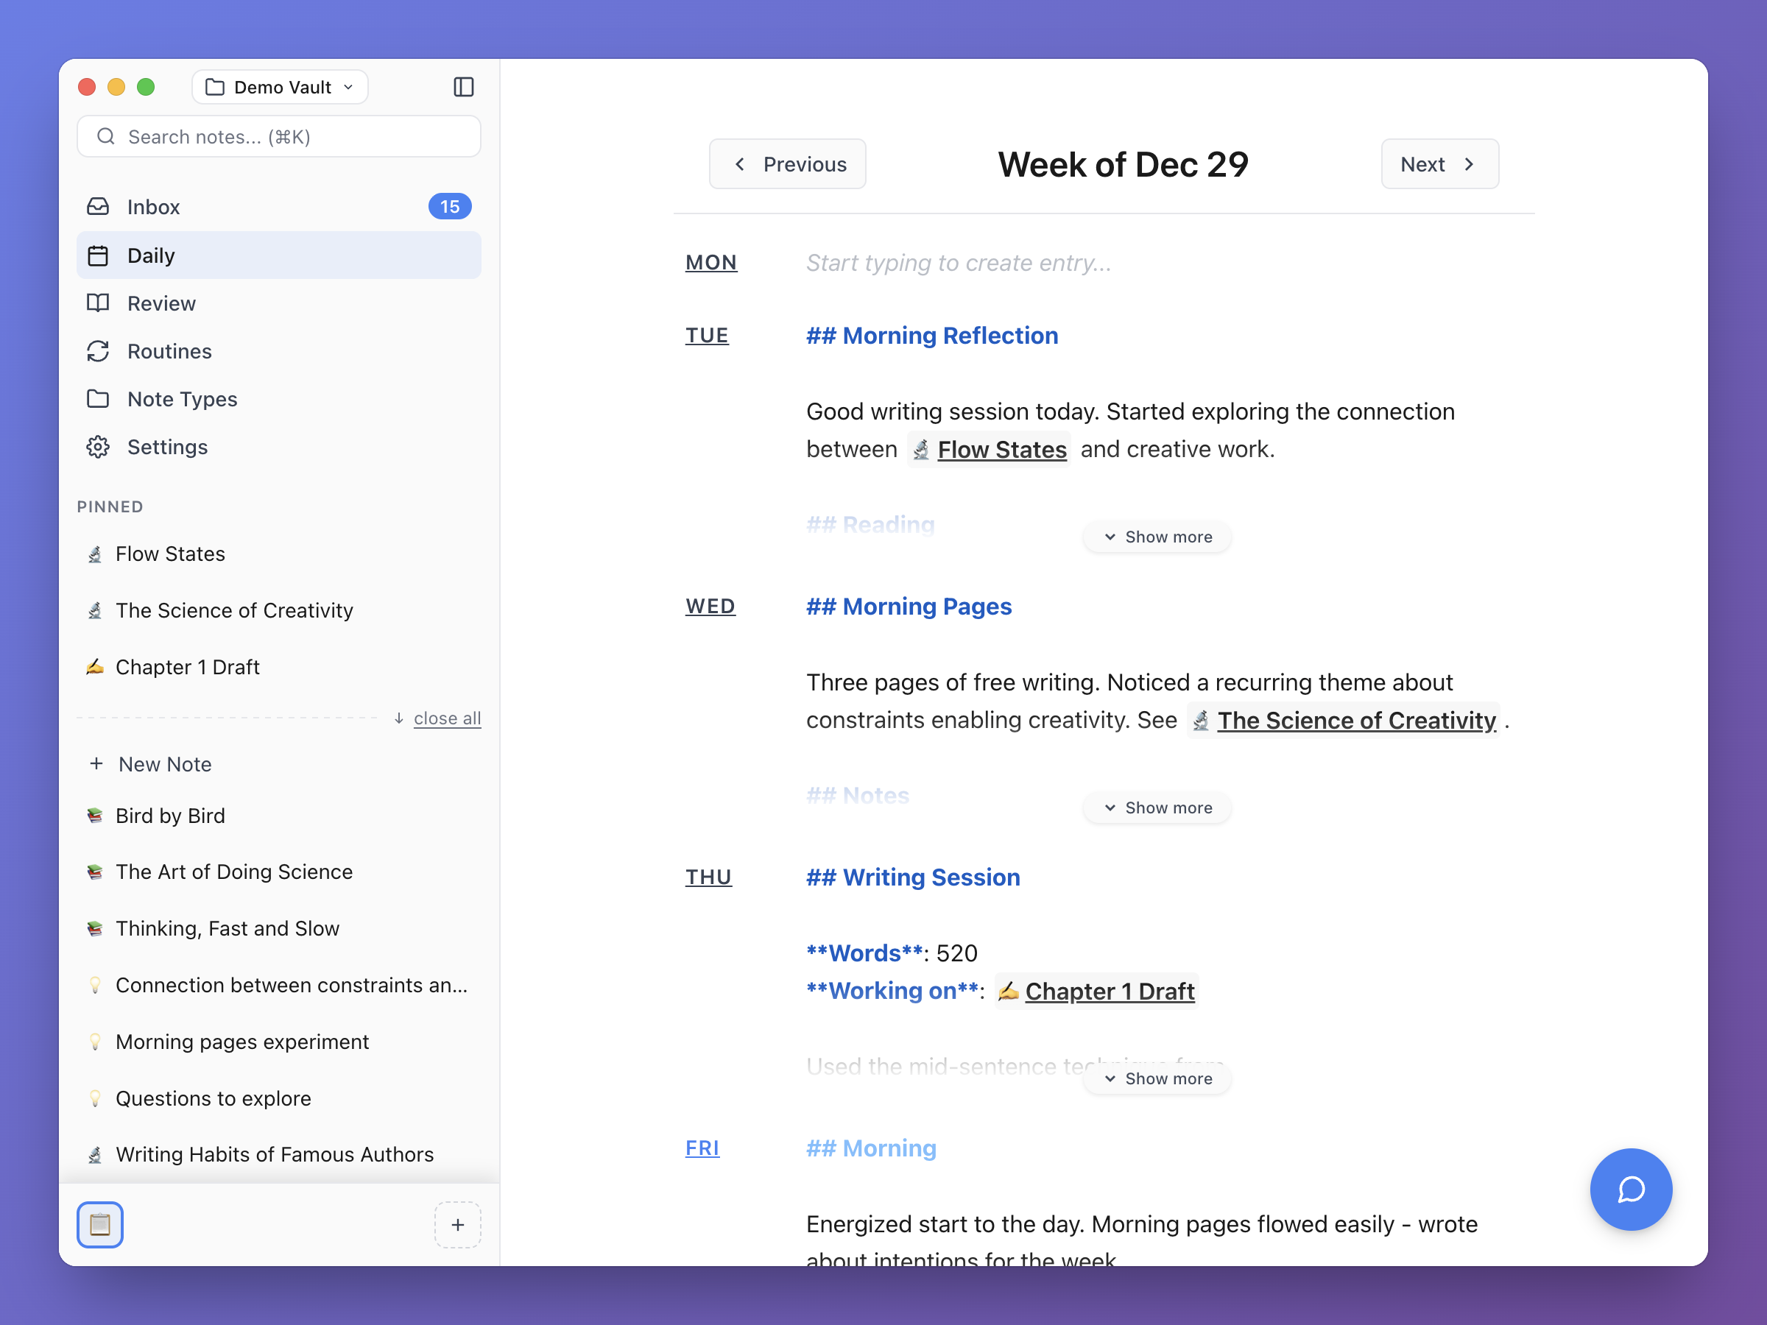This screenshot has width=1767, height=1325.
Task: Show the hidden Reading section for Tuesday
Action: coord(1156,536)
